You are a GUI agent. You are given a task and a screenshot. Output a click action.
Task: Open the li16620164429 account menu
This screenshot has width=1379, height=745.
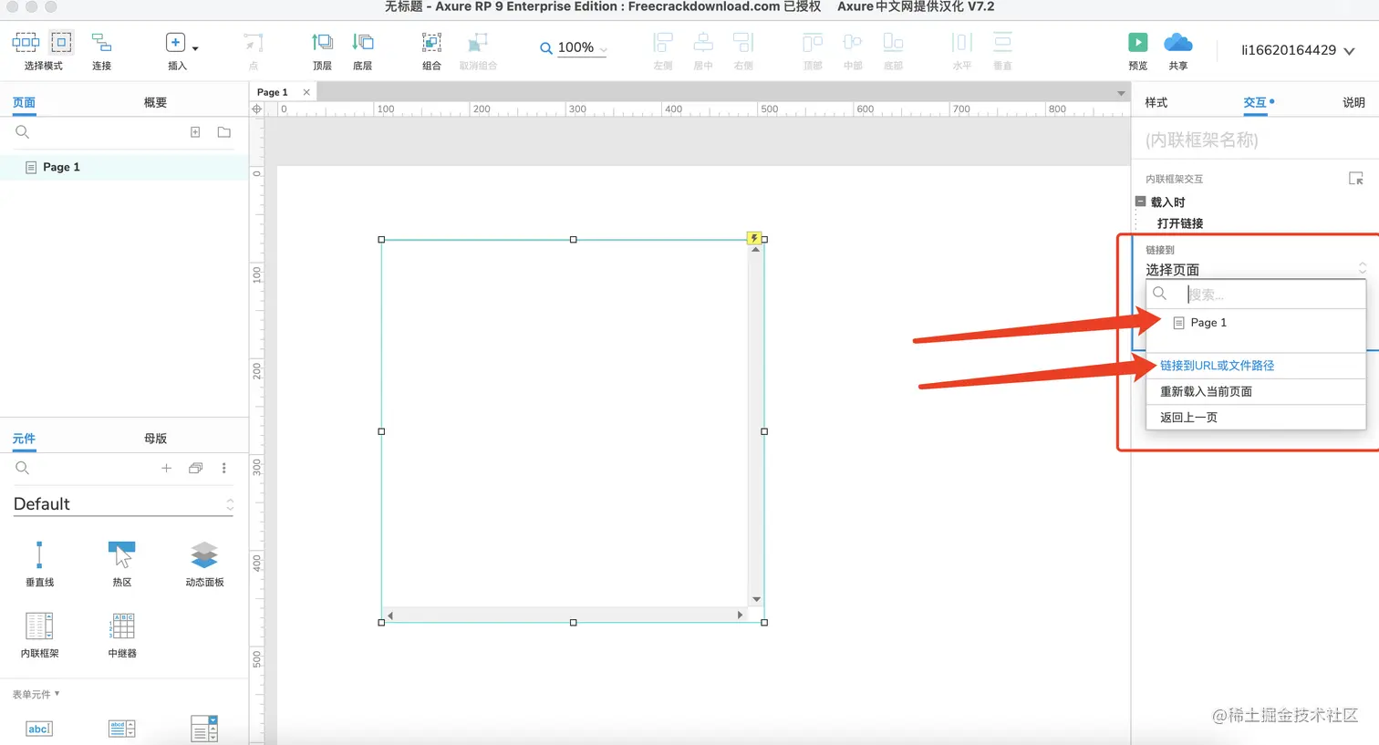1298,50
